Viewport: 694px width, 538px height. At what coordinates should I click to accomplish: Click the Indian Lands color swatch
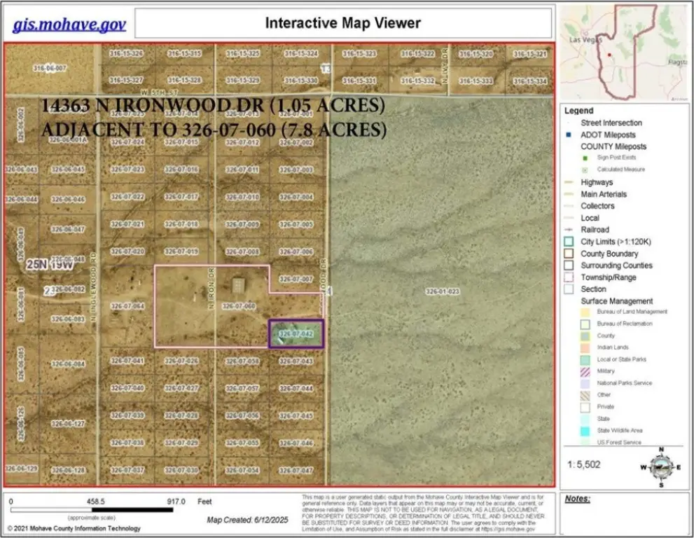(x=585, y=347)
